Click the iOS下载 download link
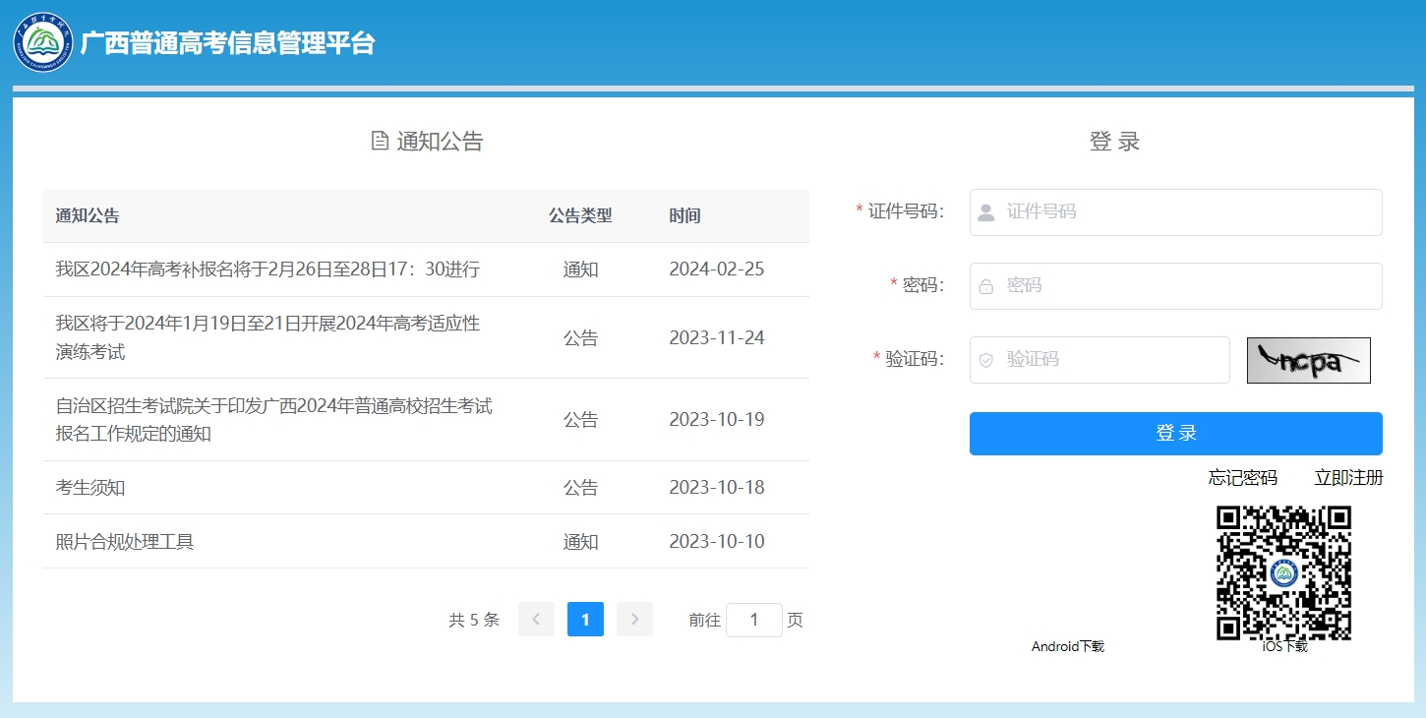This screenshot has width=1426, height=718. click(1284, 646)
